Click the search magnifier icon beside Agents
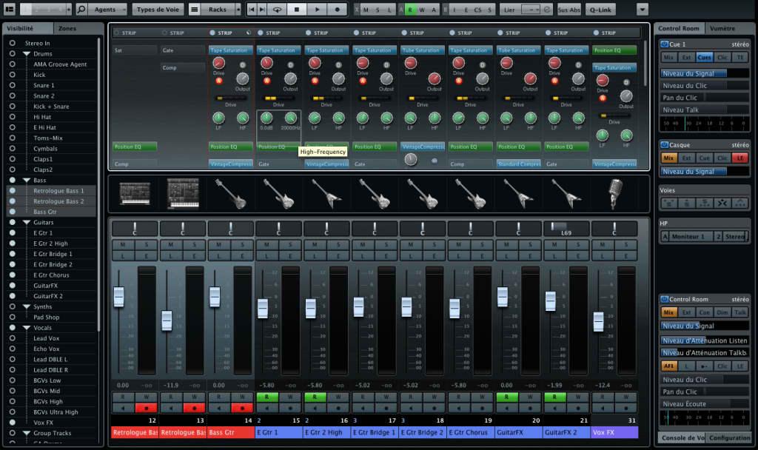This screenshot has height=450, width=758. click(x=81, y=10)
